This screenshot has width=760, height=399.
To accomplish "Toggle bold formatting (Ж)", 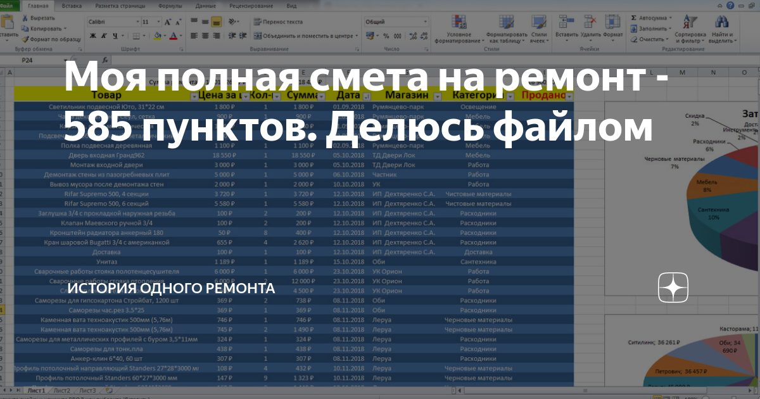I will (92, 35).
